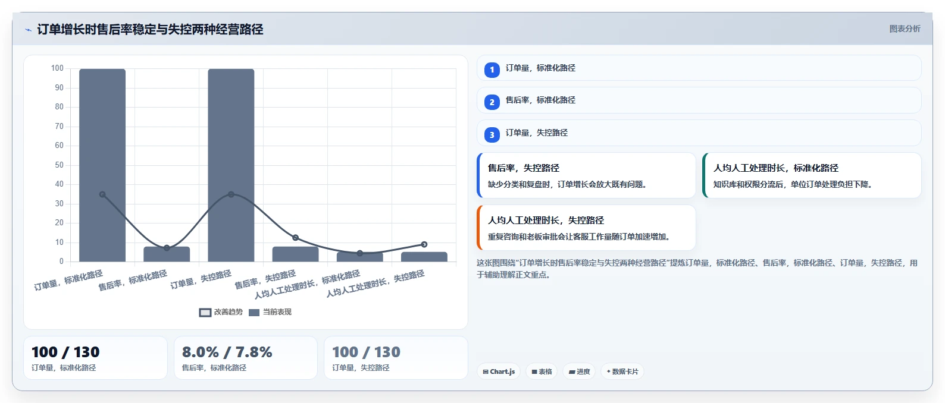Click the 进度 tag

[579, 371]
